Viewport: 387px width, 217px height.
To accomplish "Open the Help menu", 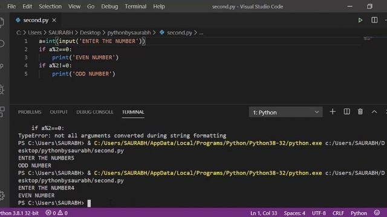I will (x=159, y=7).
